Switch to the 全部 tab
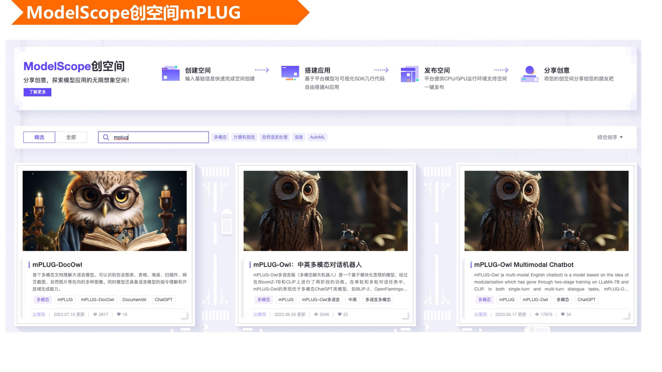 (71, 137)
